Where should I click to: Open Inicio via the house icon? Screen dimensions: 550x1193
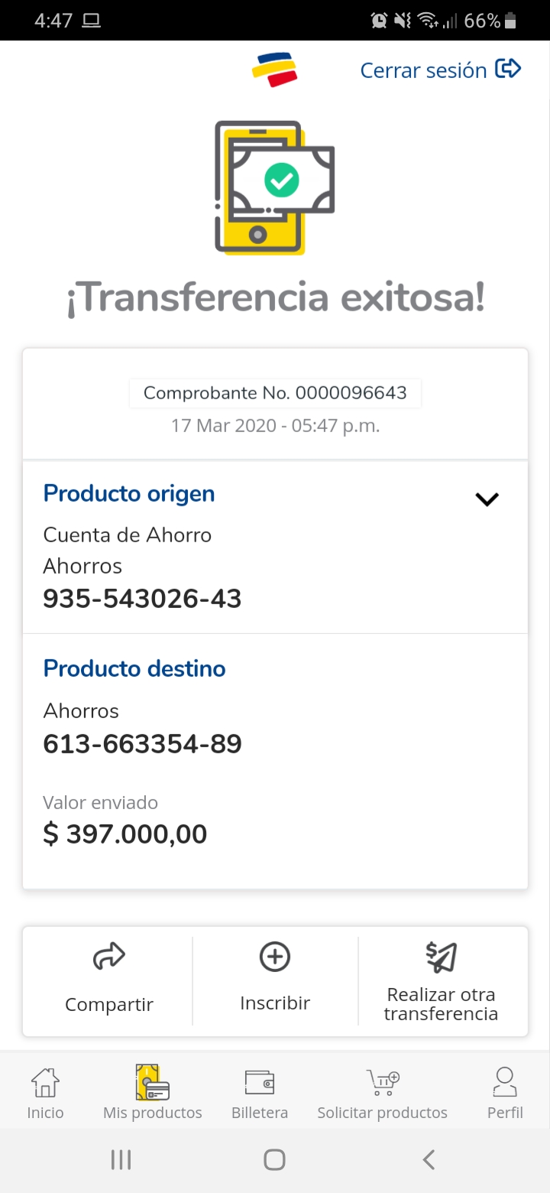[45, 1082]
